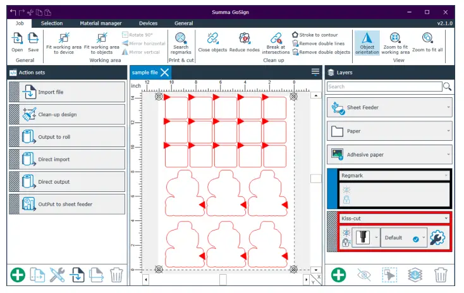
Task: Click the Open file icon
Action: 17,42
